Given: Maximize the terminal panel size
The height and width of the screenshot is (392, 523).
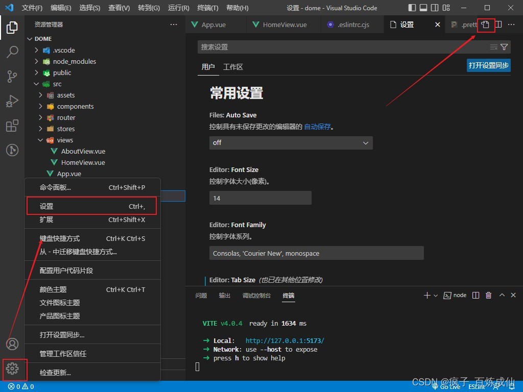Looking at the screenshot, I should 502,295.
